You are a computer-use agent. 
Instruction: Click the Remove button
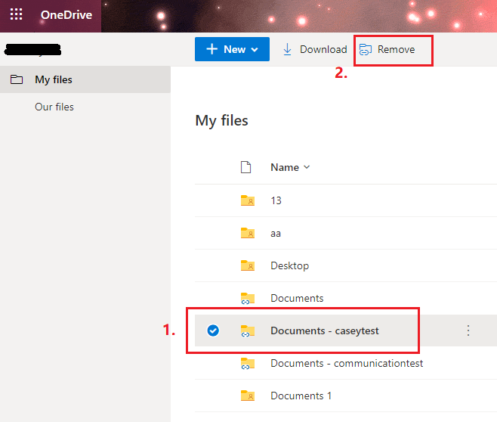click(387, 49)
